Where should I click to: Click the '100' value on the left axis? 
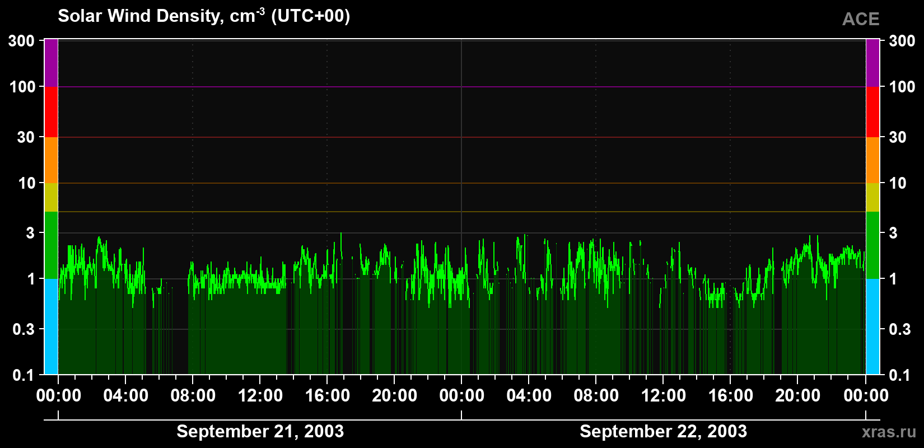[22, 87]
